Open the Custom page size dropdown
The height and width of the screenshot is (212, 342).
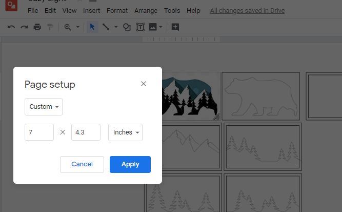click(44, 107)
